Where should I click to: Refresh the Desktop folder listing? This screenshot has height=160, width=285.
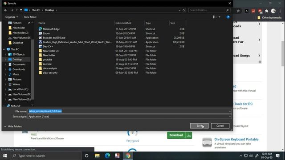(184, 10)
